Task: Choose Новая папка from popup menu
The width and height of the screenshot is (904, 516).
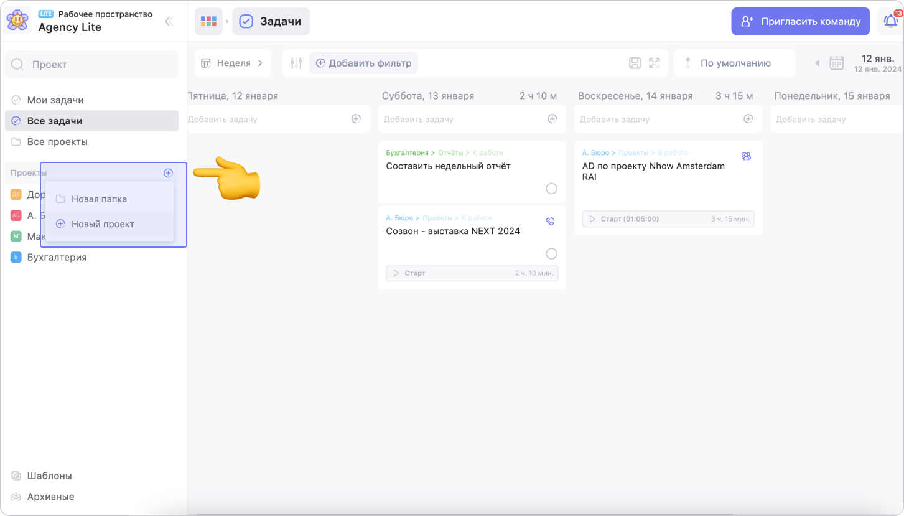Action: click(110, 199)
